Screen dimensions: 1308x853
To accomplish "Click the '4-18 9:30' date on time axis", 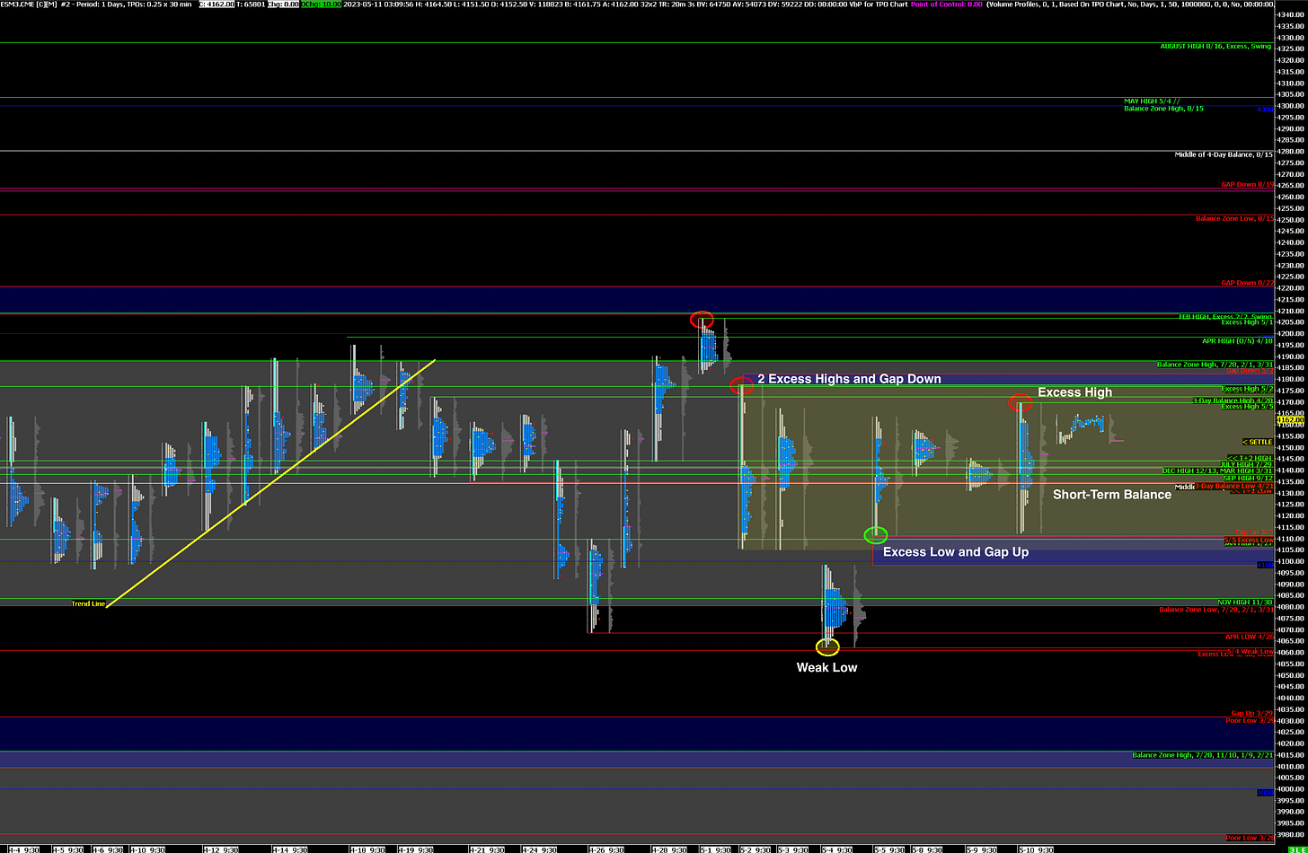I will coord(367,849).
